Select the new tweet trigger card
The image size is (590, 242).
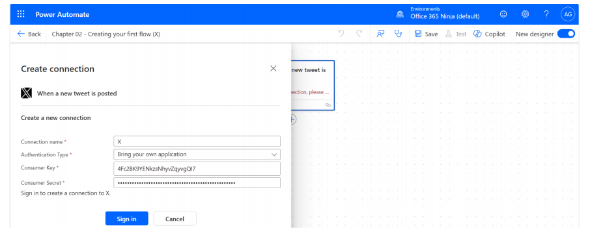(x=313, y=86)
